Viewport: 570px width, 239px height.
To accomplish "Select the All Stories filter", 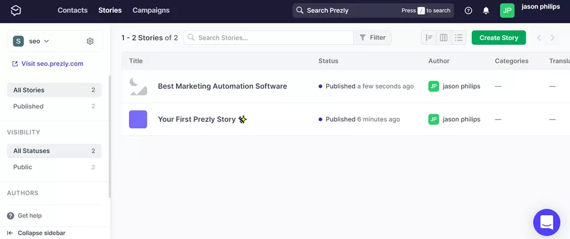I will coord(54,90).
